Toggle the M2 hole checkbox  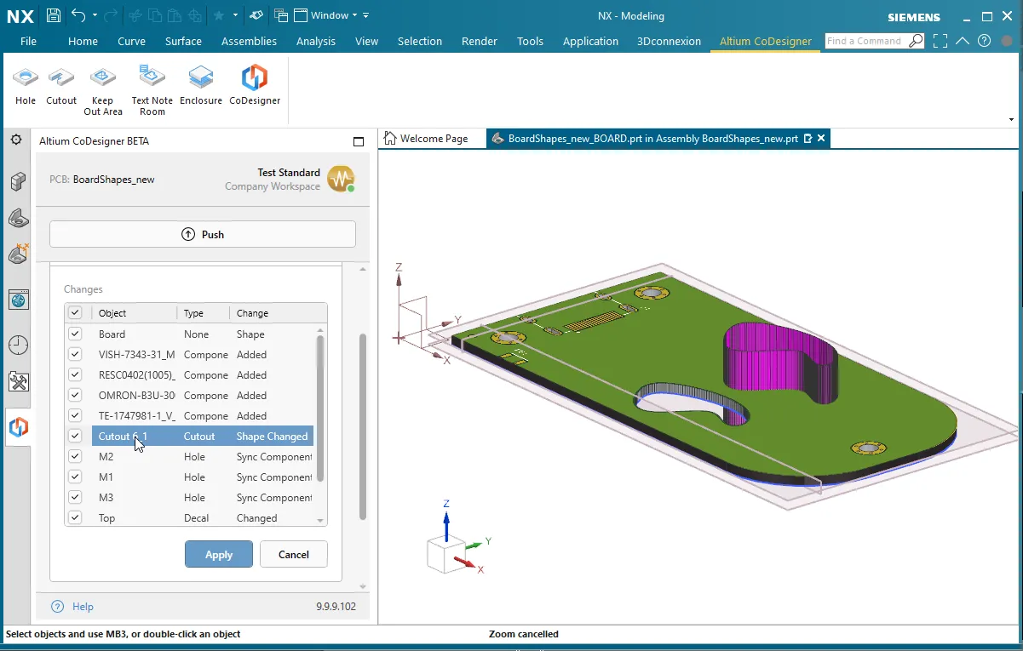coord(75,457)
